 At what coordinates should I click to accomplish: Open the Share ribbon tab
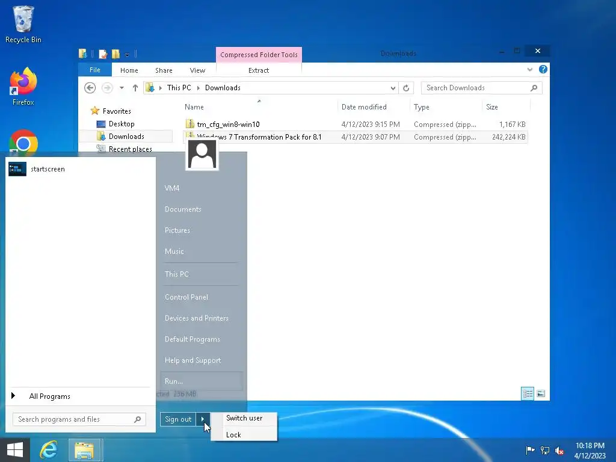tap(164, 70)
